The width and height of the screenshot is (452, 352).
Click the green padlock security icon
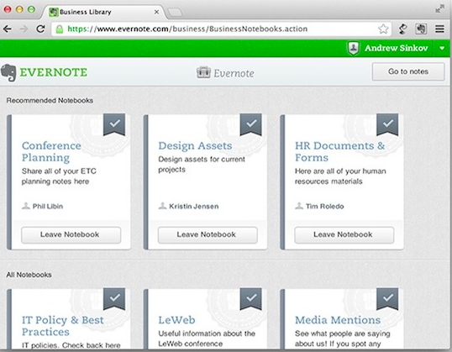tap(60, 29)
